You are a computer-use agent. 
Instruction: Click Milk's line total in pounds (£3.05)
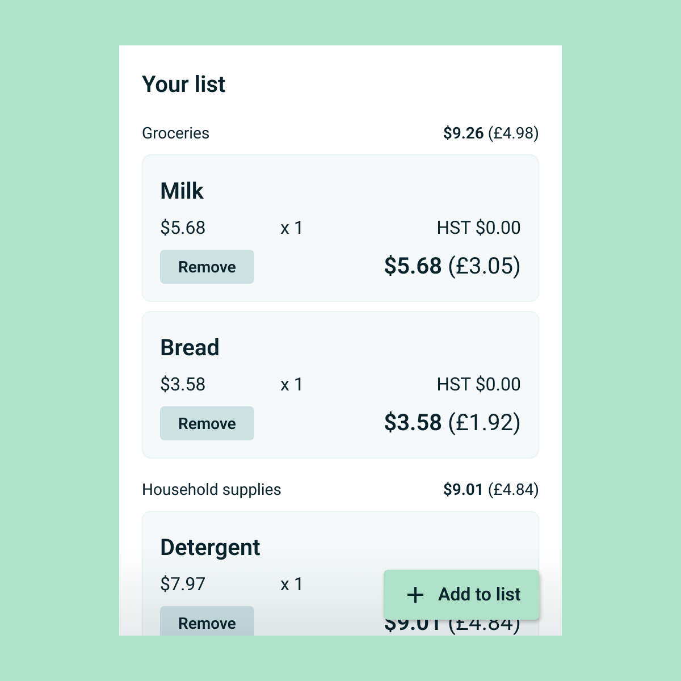click(484, 266)
